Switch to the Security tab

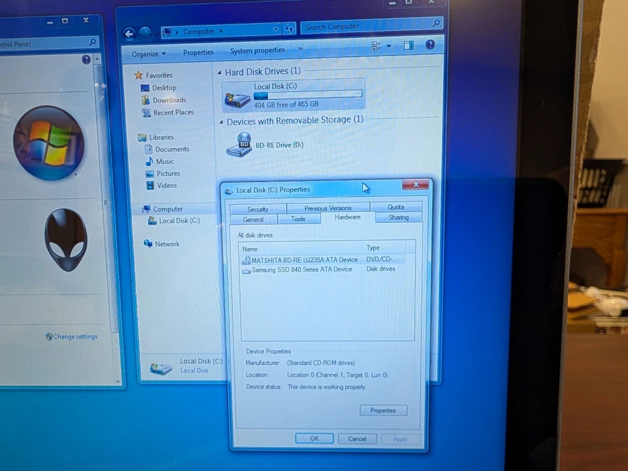(x=258, y=209)
